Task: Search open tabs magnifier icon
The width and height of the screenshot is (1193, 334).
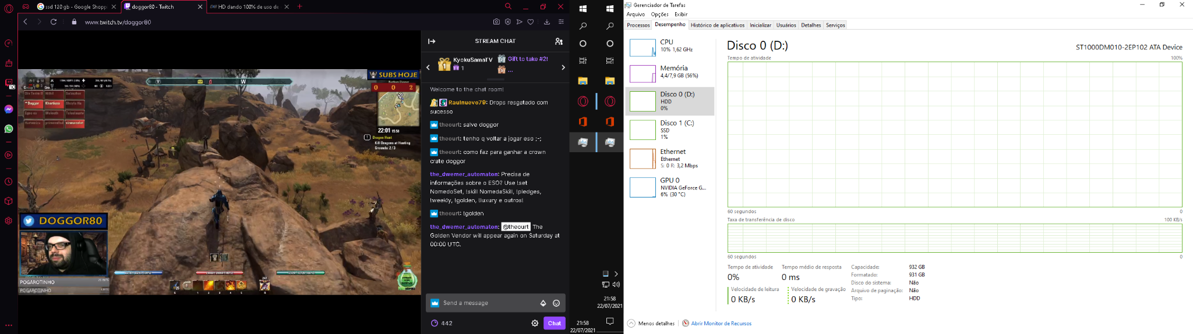Action: [508, 7]
